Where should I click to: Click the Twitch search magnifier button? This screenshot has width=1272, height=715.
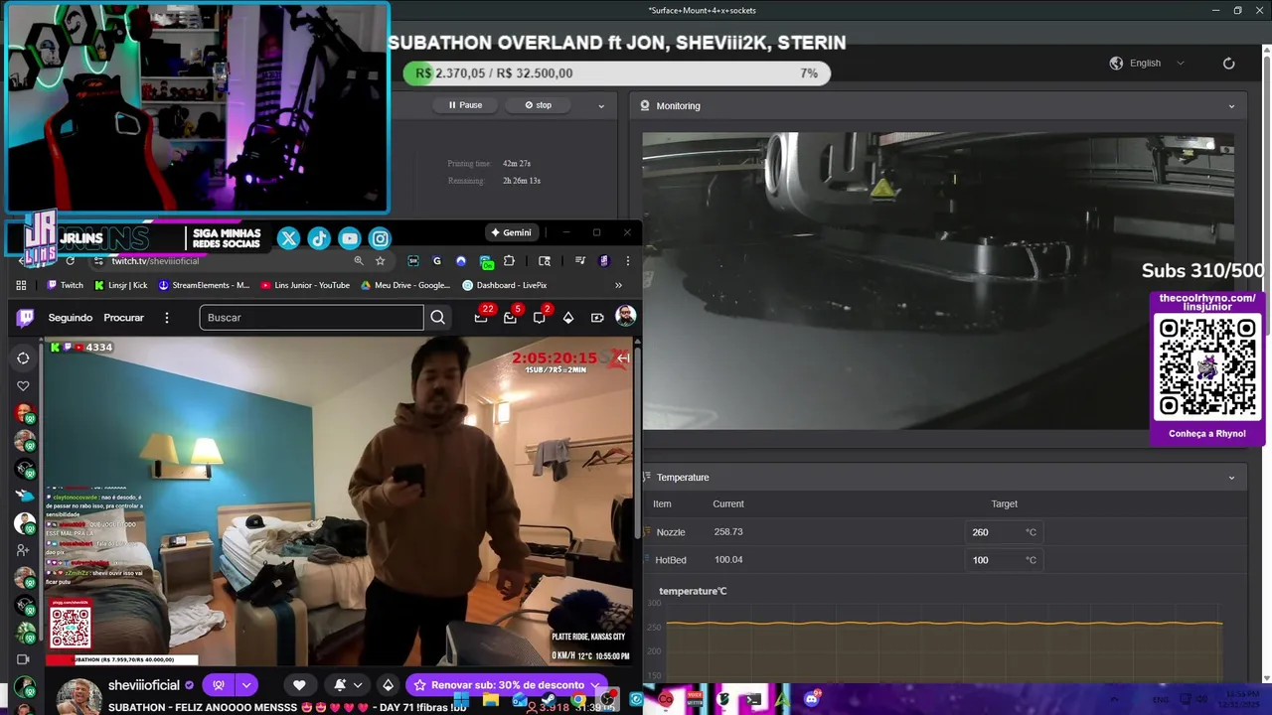pyautogui.click(x=437, y=318)
